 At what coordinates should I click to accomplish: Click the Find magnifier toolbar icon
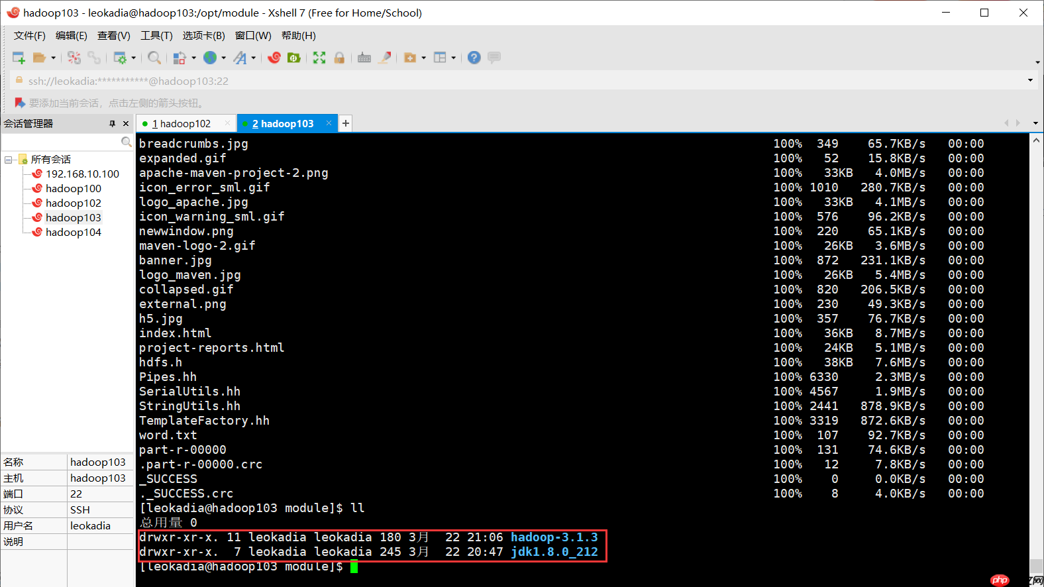pos(154,58)
